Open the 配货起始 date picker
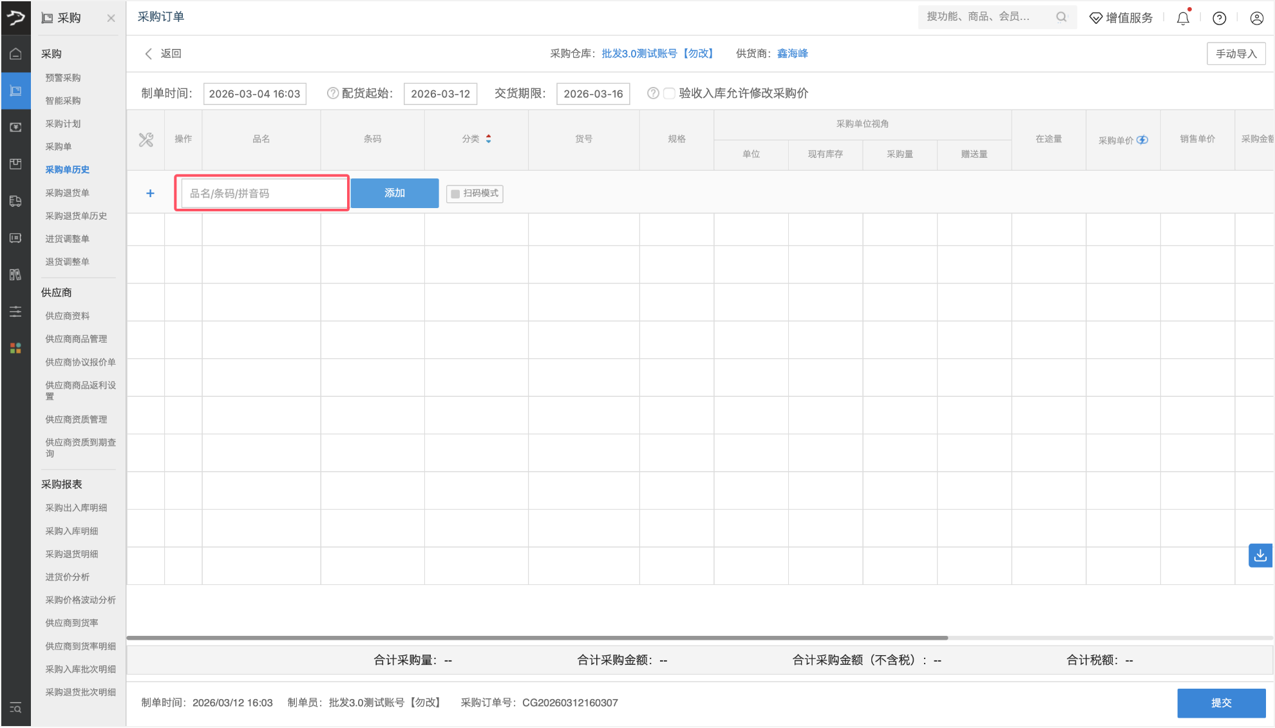 pos(440,93)
